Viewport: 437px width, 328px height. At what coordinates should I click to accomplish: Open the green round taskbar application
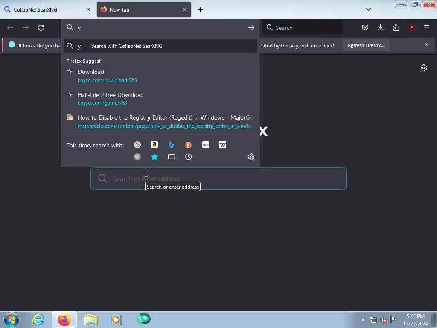144,319
